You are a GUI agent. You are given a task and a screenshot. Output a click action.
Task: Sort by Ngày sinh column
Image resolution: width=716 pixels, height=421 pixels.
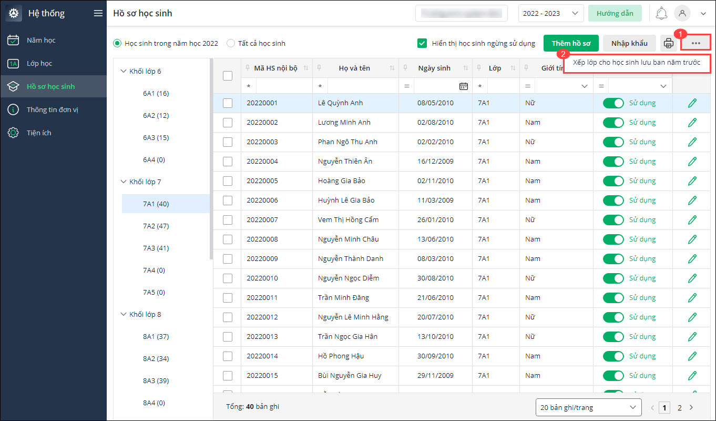(x=465, y=68)
